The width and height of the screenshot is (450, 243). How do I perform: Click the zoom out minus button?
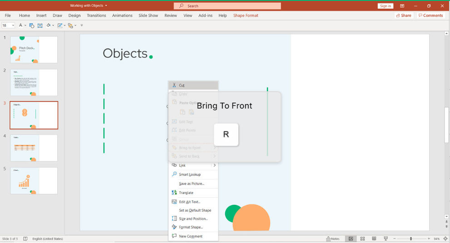click(x=395, y=239)
